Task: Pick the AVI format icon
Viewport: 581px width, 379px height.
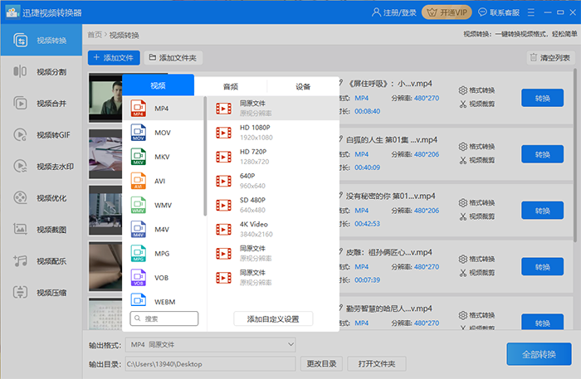Action: (x=138, y=181)
